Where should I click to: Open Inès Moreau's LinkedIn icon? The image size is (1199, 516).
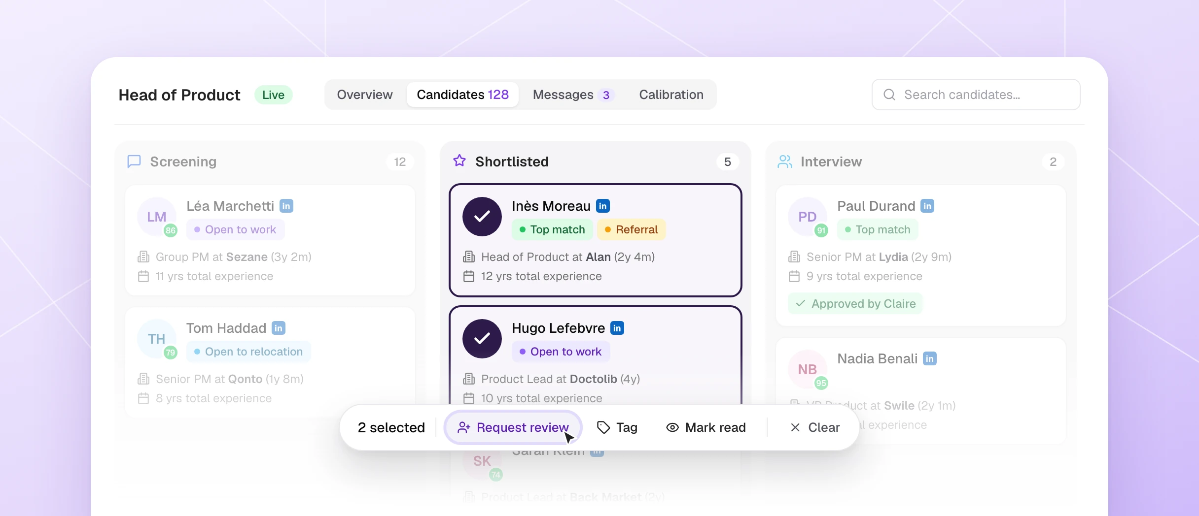[603, 206]
